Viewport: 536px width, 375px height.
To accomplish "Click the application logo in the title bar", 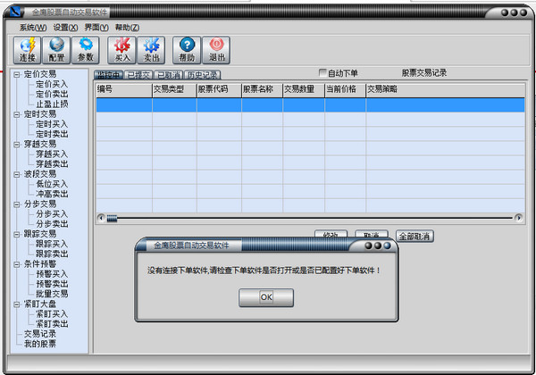I will pyautogui.click(x=15, y=12).
